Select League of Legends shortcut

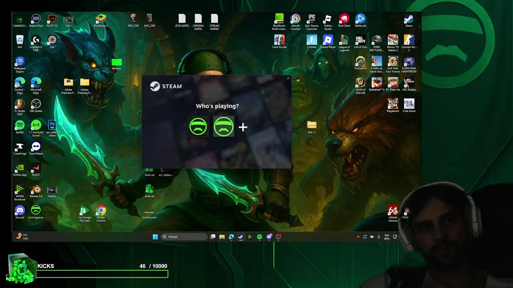344,44
